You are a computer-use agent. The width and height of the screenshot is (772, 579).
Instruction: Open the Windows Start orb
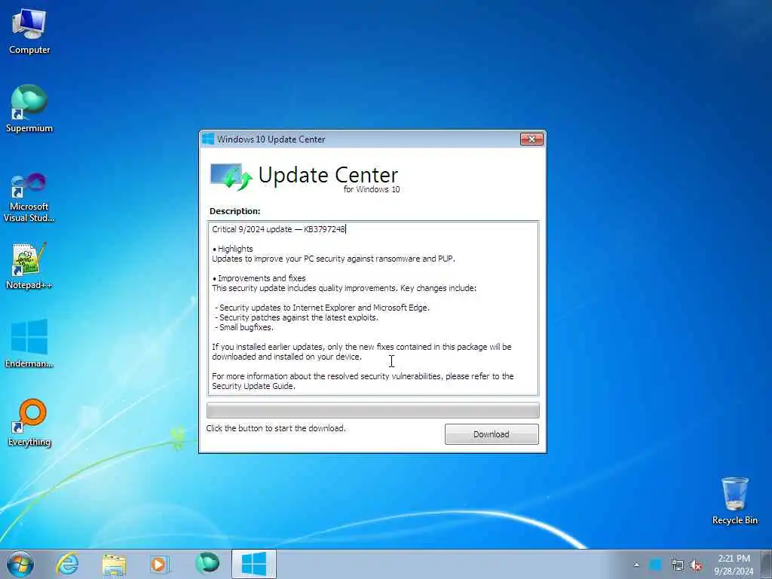pos(20,564)
